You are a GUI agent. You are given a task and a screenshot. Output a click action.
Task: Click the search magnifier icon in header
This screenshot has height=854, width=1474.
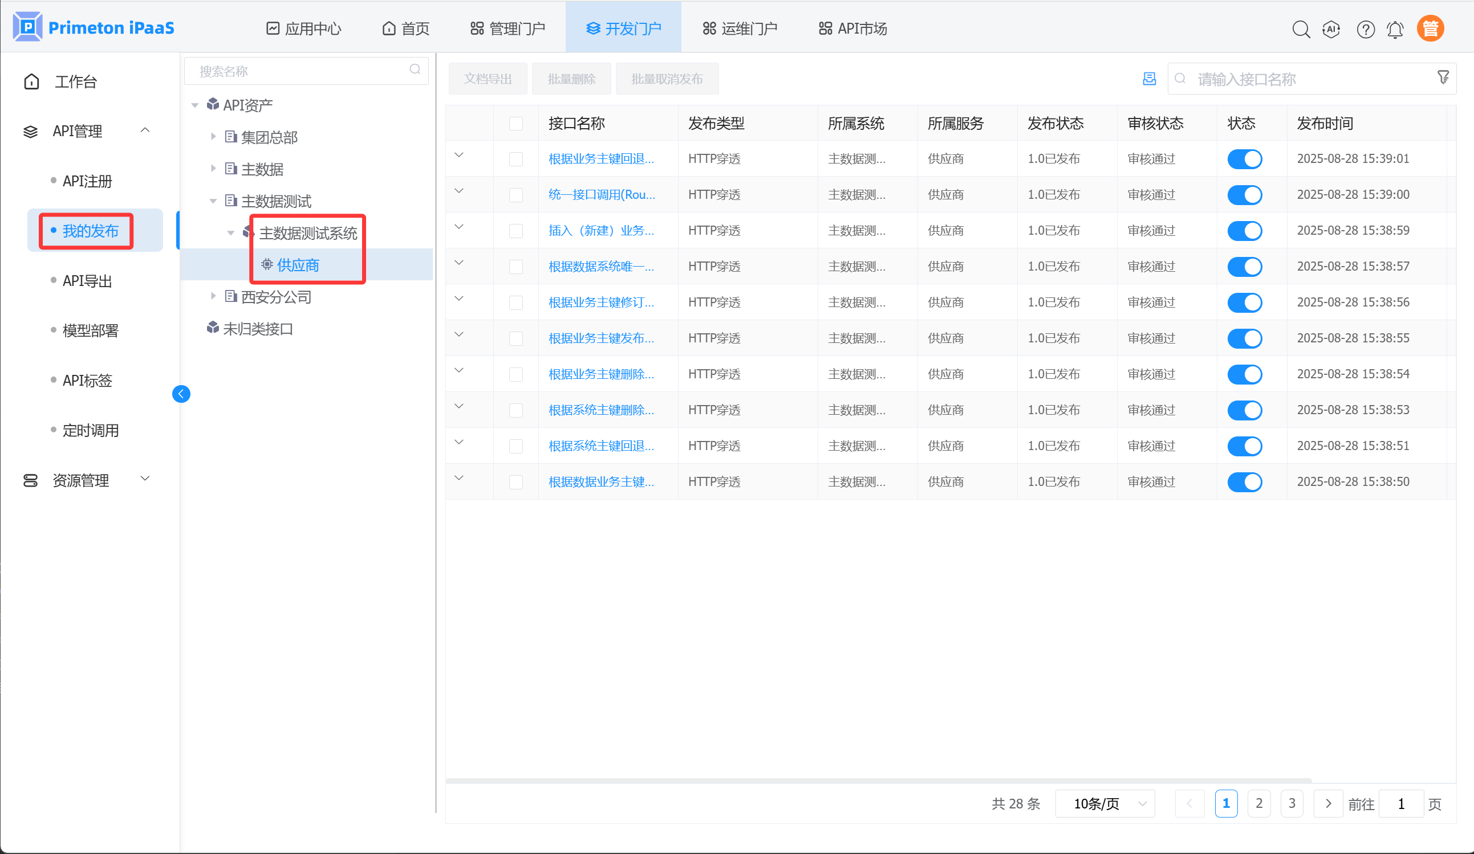click(x=1300, y=29)
